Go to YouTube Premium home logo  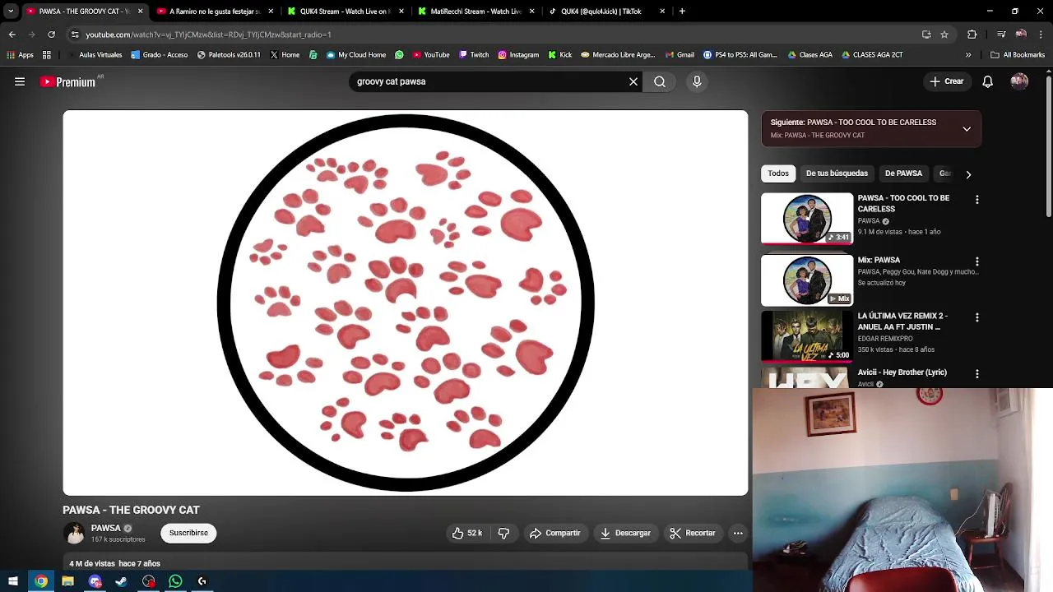tap(69, 81)
